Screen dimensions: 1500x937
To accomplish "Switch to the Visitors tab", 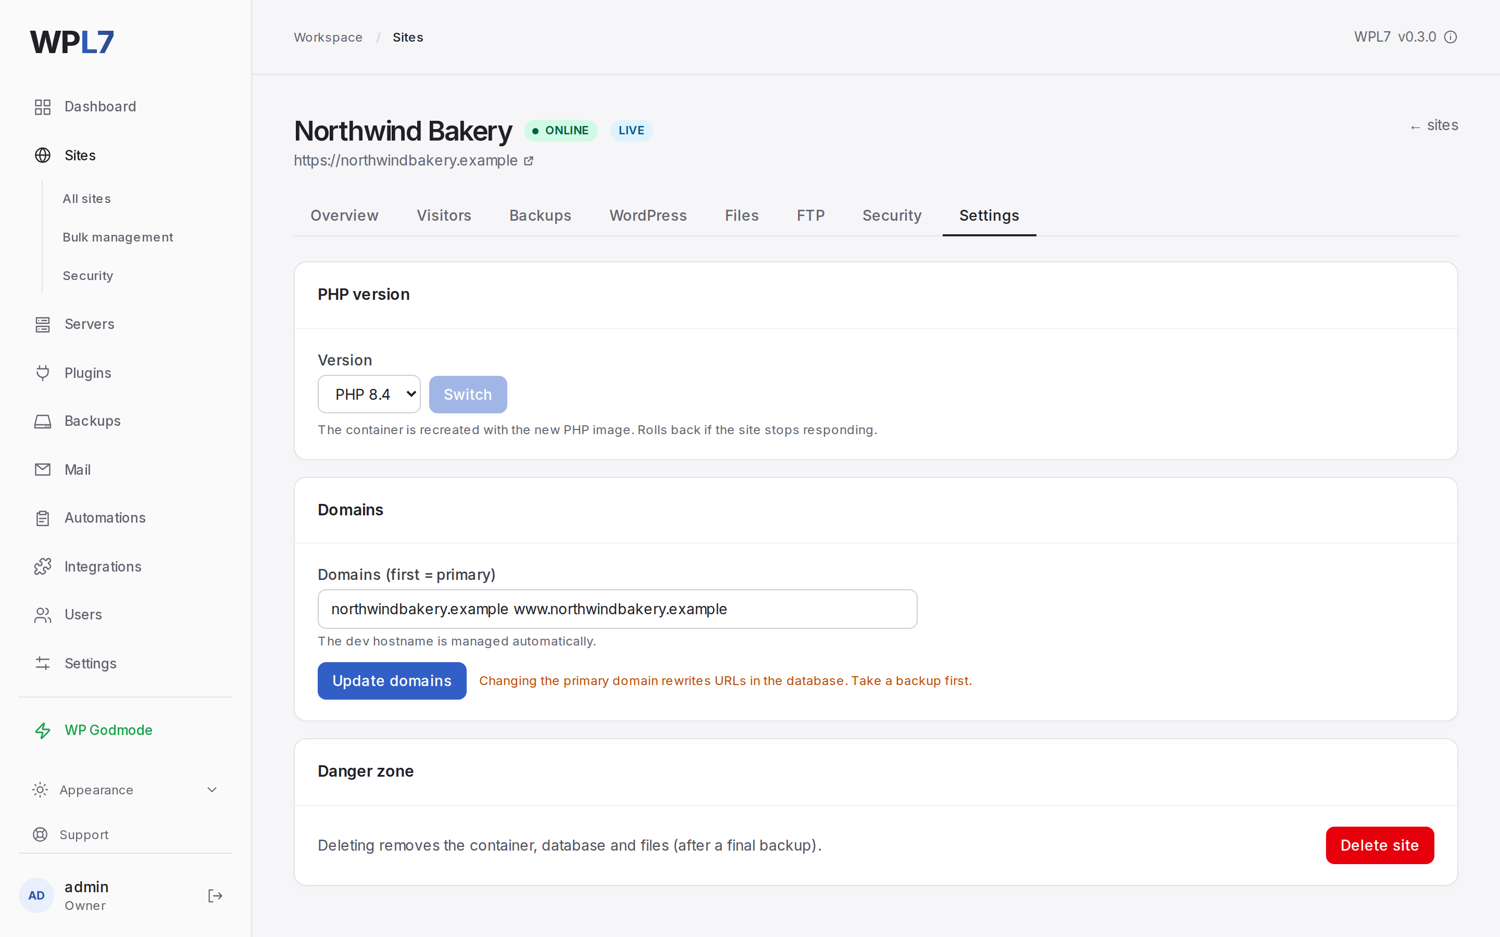I will pos(444,216).
